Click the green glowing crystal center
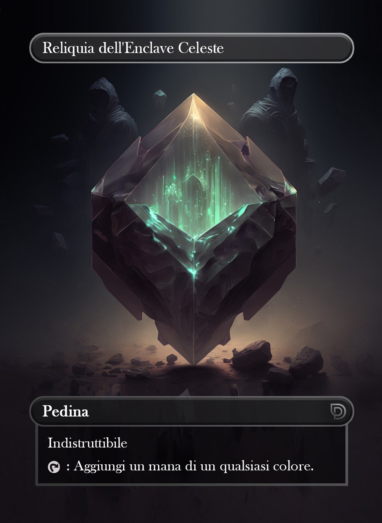This screenshot has width=382, height=523. coord(193,183)
